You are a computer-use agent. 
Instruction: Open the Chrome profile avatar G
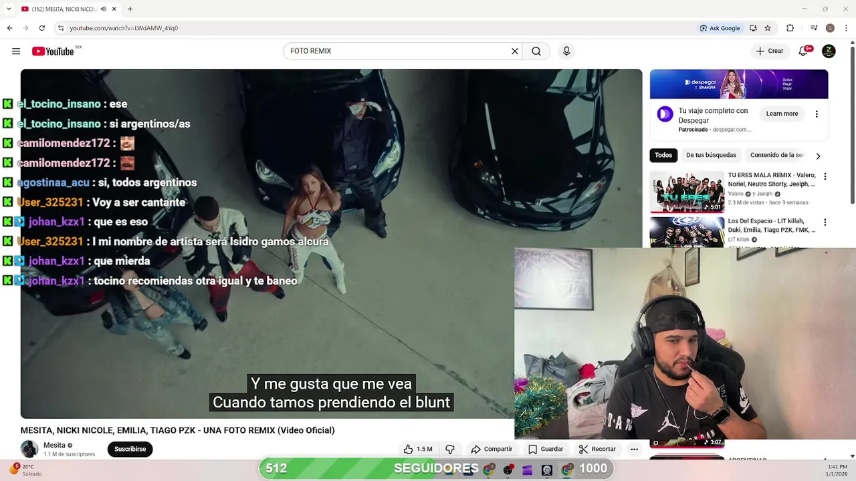[x=830, y=28]
